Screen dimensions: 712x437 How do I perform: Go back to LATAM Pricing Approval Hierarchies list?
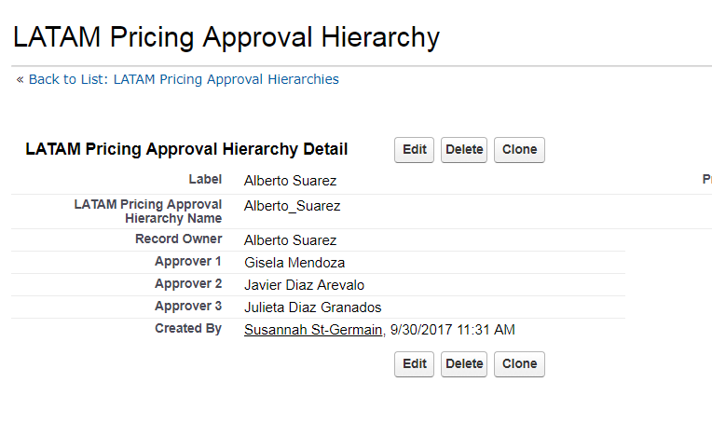click(x=184, y=80)
